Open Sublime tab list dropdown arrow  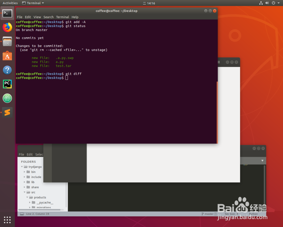[x=262, y=161]
